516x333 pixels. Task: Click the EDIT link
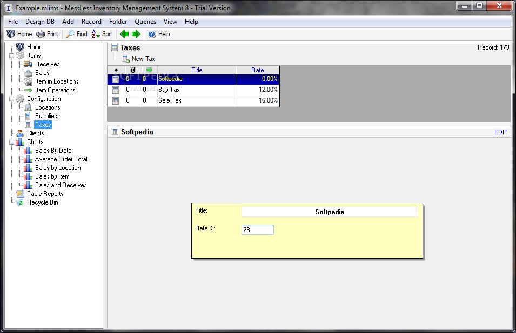(x=501, y=132)
